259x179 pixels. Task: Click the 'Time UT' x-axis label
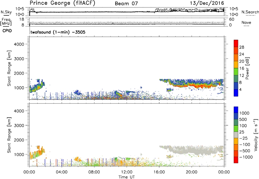tap(127, 177)
